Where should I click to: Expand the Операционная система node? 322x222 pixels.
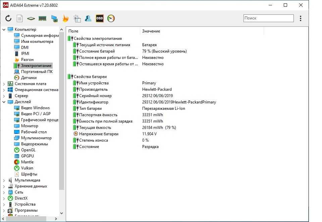click(4, 90)
